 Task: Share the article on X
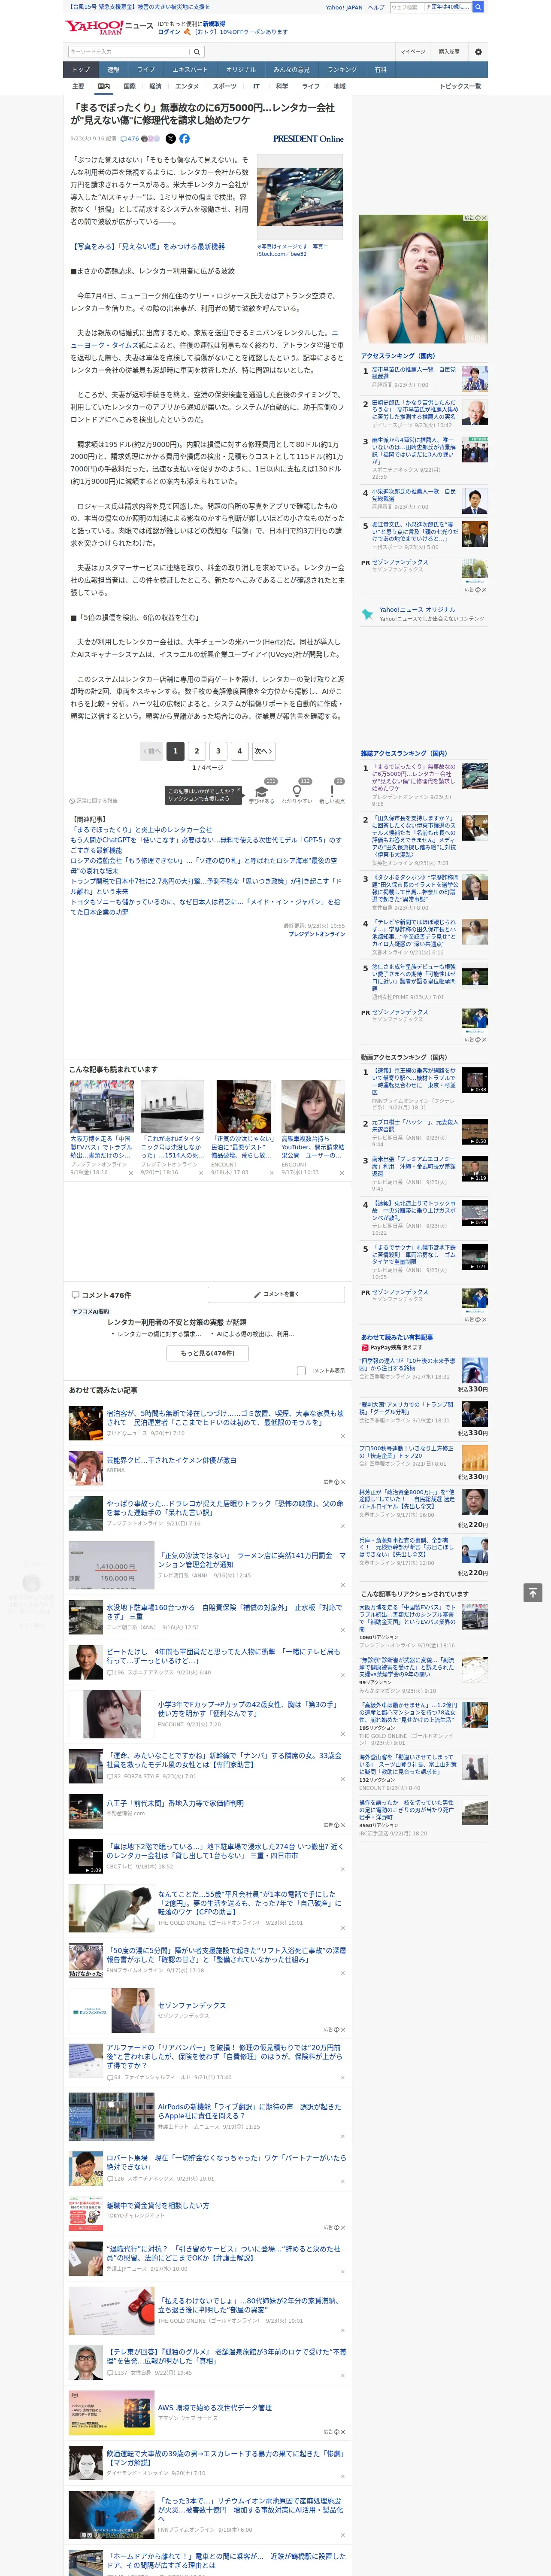[170, 139]
